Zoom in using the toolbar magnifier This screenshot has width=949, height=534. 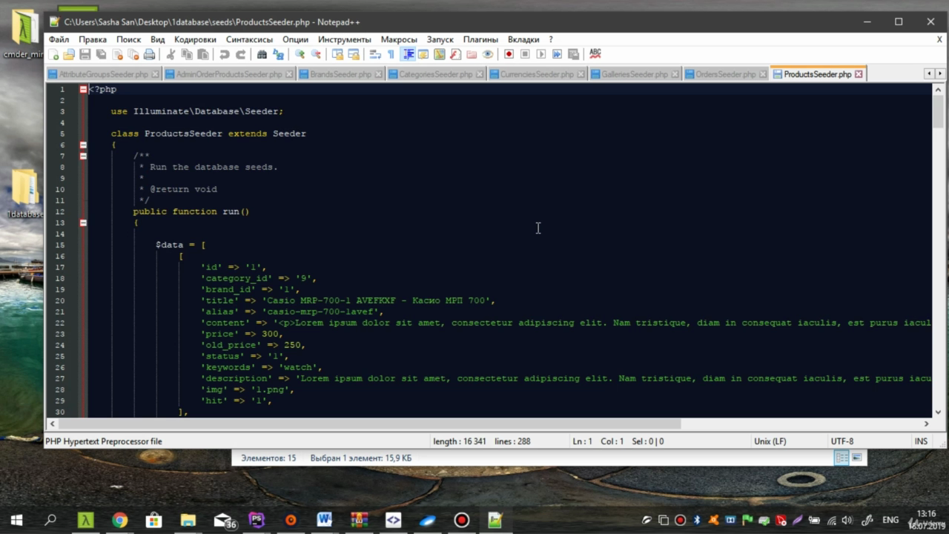pos(300,54)
